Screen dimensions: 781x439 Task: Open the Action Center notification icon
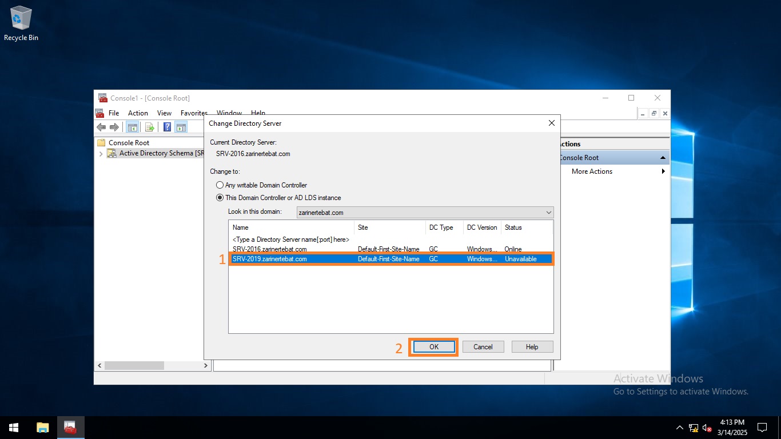pos(762,428)
